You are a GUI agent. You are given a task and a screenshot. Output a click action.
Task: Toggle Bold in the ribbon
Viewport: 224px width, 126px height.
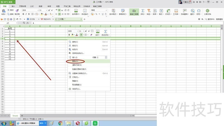pos(23,14)
